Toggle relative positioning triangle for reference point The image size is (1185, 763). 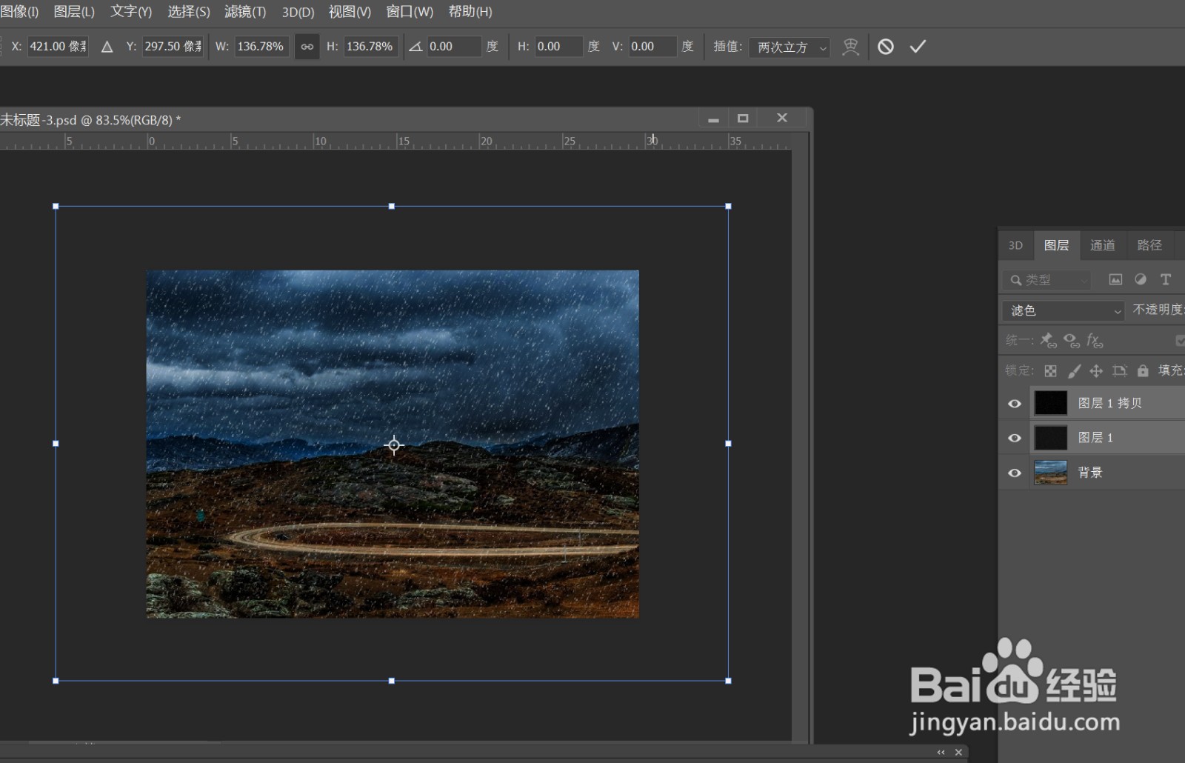pyautogui.click(x=107, y=47)
